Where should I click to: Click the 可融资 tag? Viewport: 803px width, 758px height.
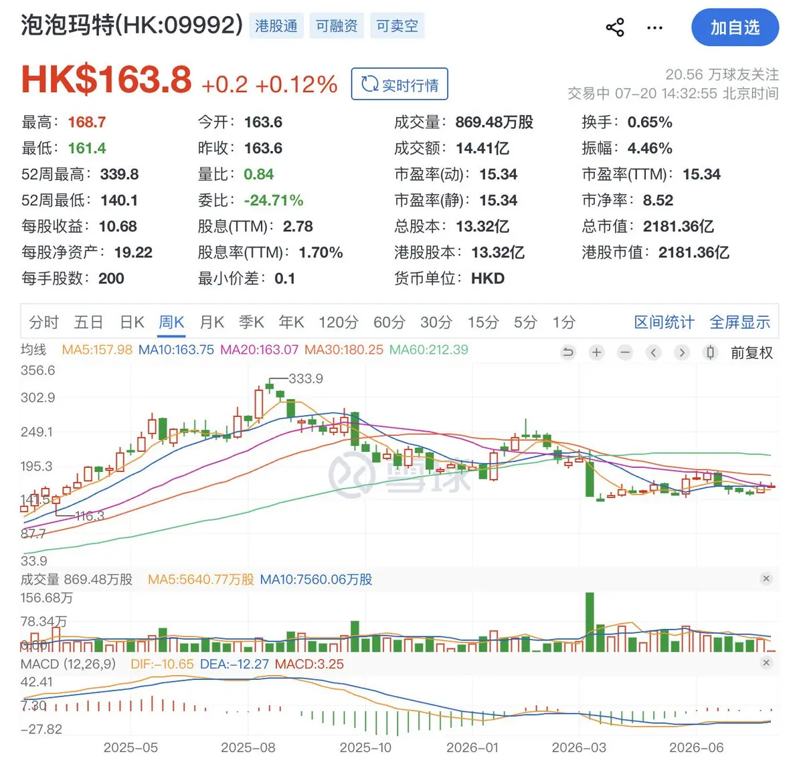click(337, 26)
